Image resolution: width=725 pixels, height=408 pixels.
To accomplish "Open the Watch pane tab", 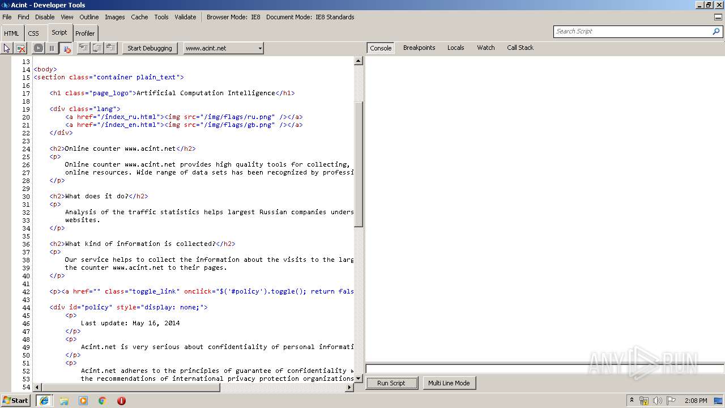I will [x=485, y=48].
